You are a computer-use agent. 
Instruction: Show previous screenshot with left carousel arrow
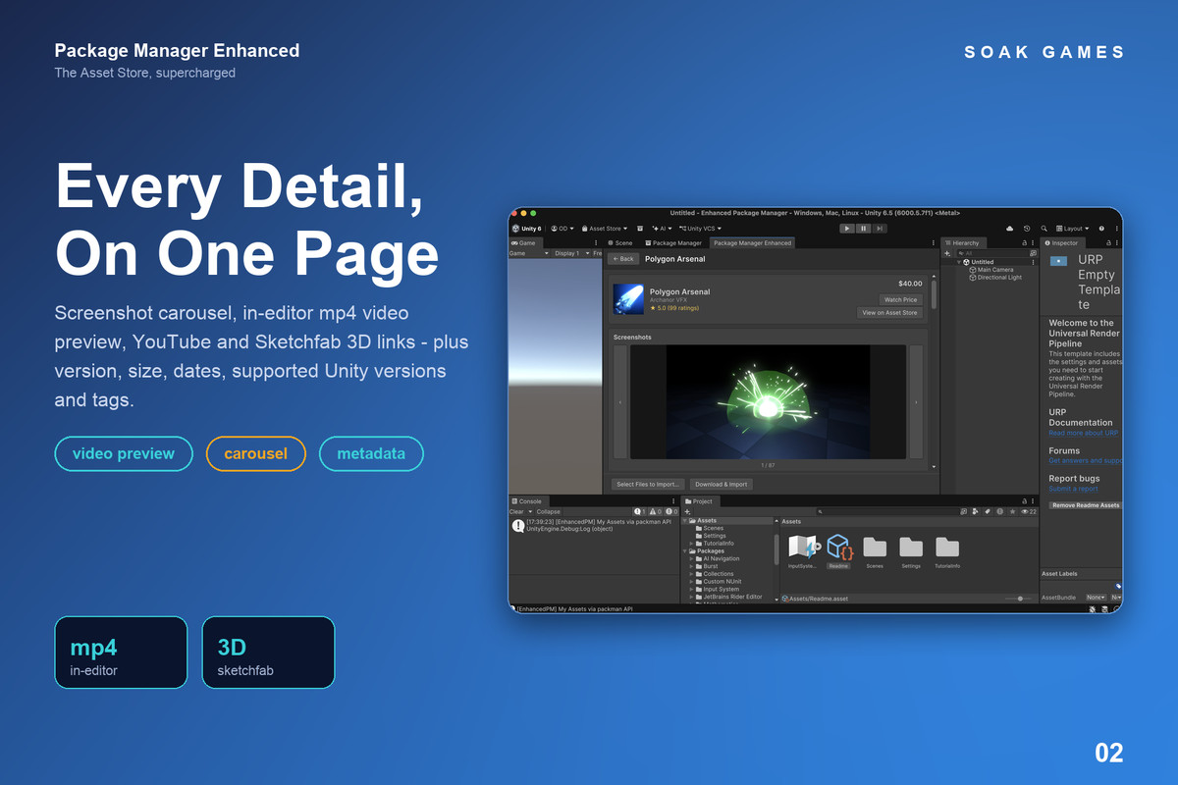pyautogui.click(x=619, y=402)
